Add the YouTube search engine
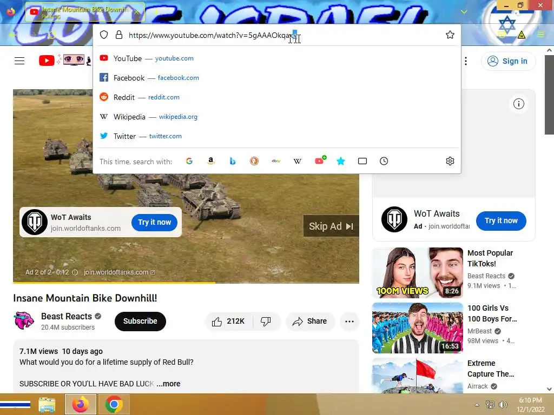The width and height of the screenshot is (554, 415). click(320, 160)
